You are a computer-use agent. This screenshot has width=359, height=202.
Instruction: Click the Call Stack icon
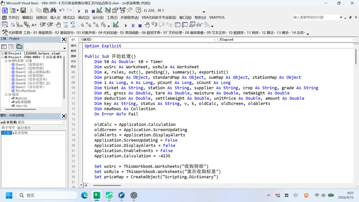tap(207, 25)
